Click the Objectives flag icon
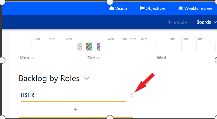 [x=142, y=8]
